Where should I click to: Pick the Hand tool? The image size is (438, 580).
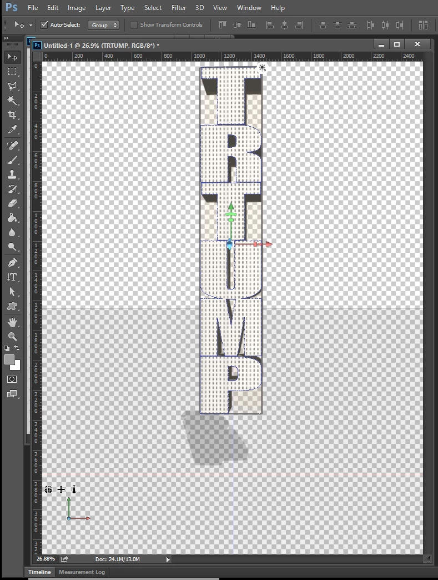(x=12, y=322)
